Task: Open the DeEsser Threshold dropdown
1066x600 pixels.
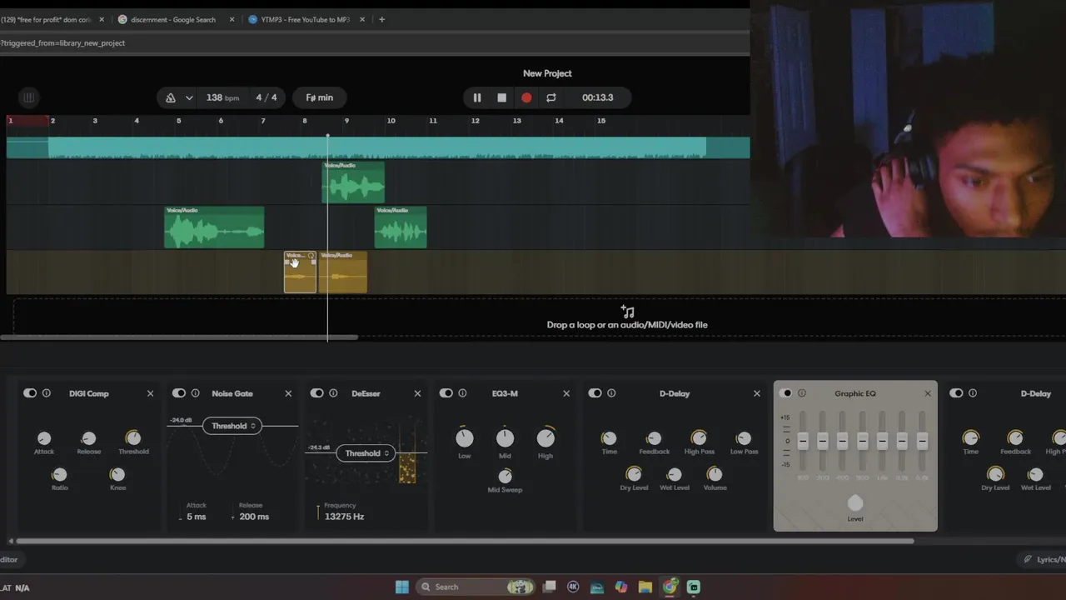Action: click(366, 453)
